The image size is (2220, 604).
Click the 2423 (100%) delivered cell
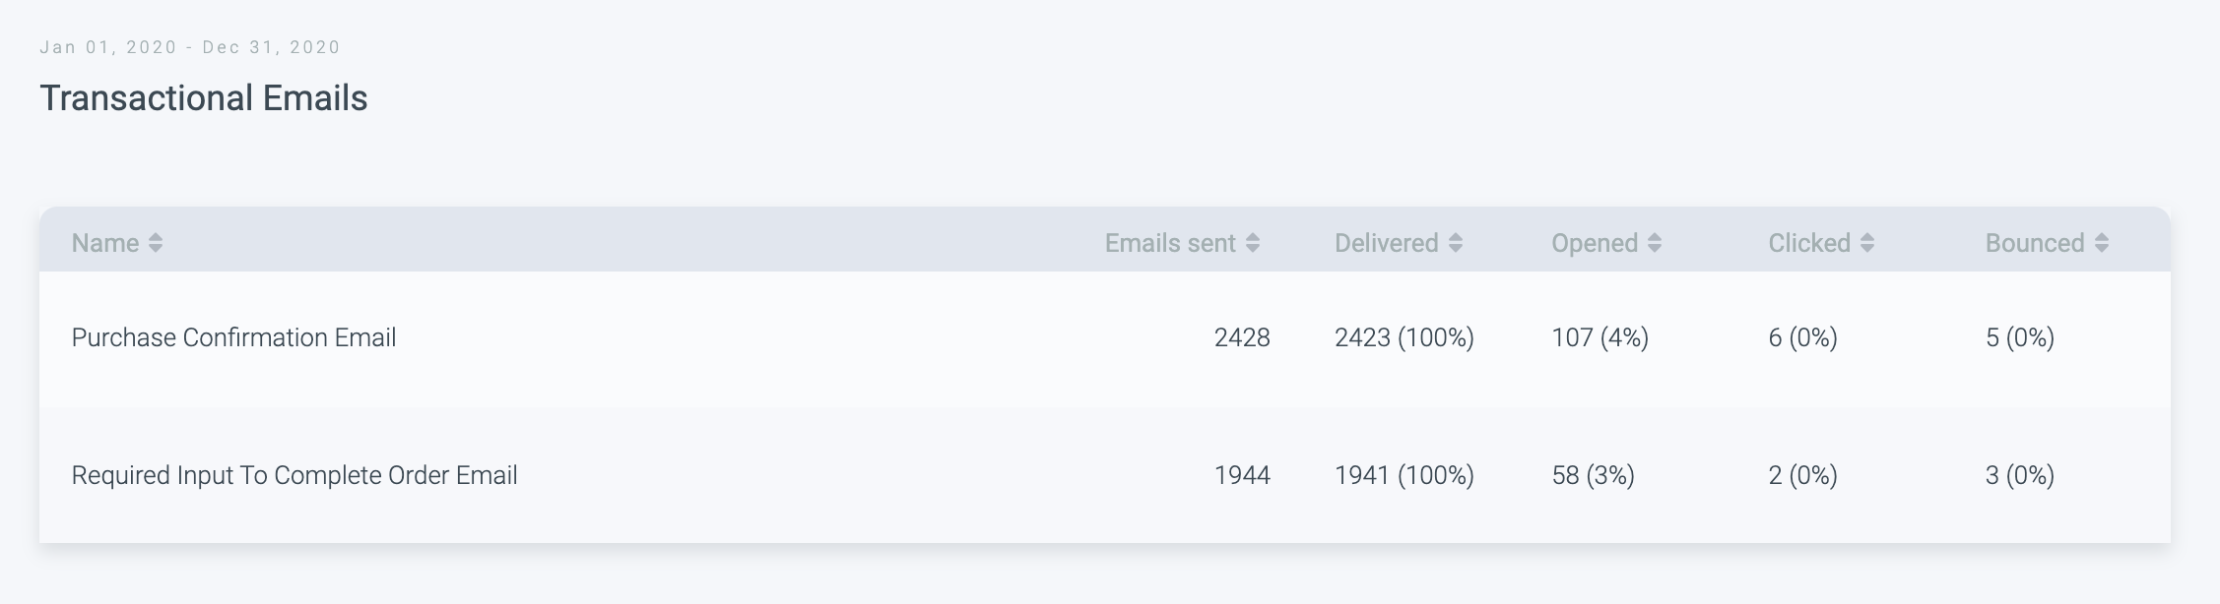coord(1404,337)
